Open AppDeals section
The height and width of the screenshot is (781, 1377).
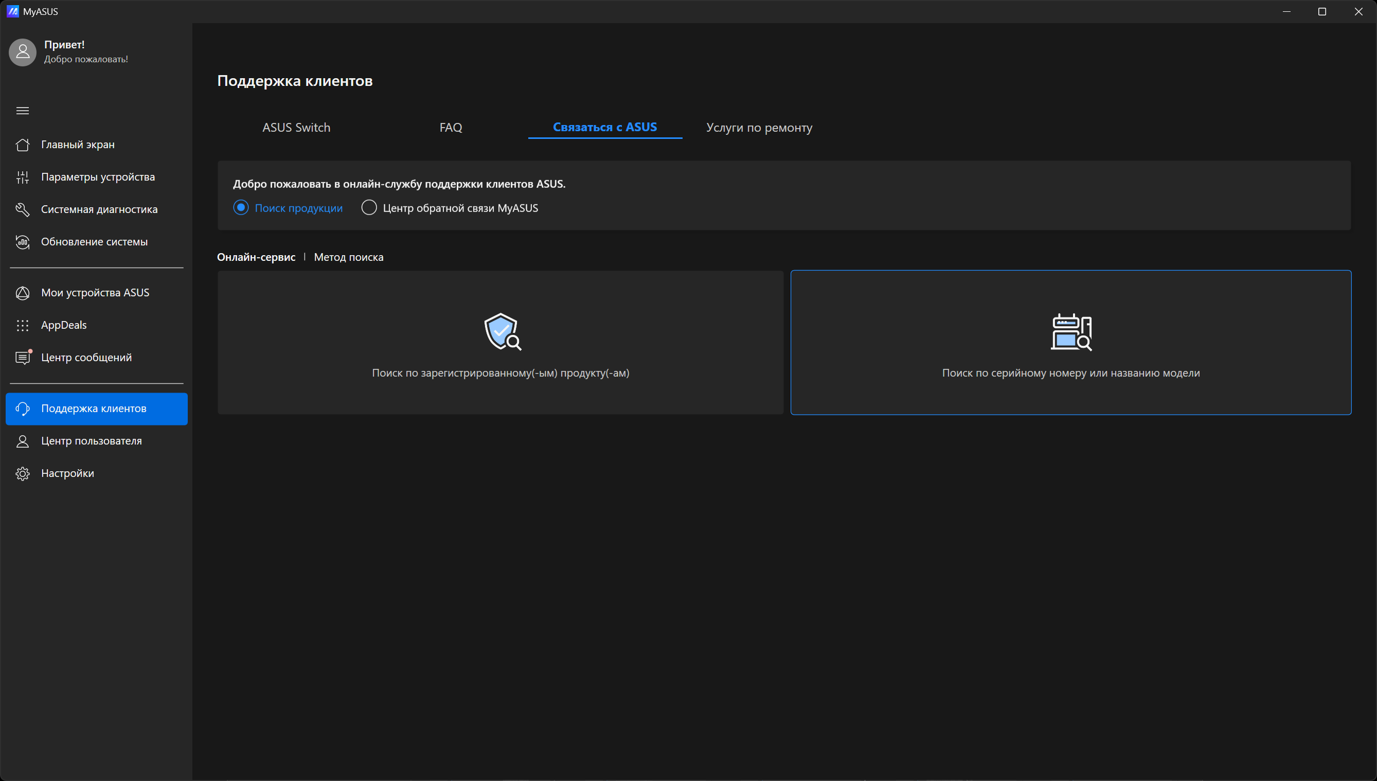(x=97, y=325)
